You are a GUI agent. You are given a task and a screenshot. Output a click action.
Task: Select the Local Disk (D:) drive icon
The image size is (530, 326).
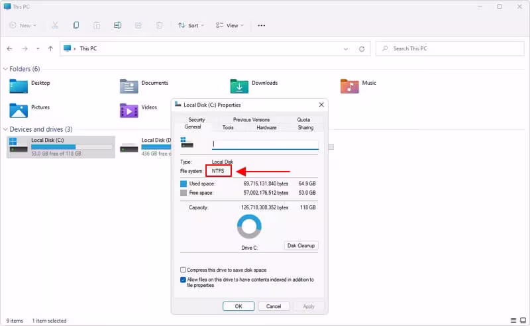point(129,148)
